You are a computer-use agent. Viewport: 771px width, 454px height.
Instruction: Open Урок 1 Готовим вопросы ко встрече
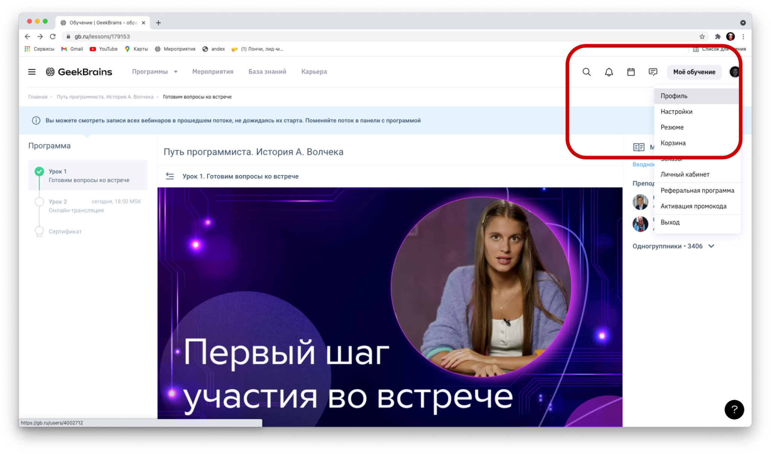click(x=88, y=175)
